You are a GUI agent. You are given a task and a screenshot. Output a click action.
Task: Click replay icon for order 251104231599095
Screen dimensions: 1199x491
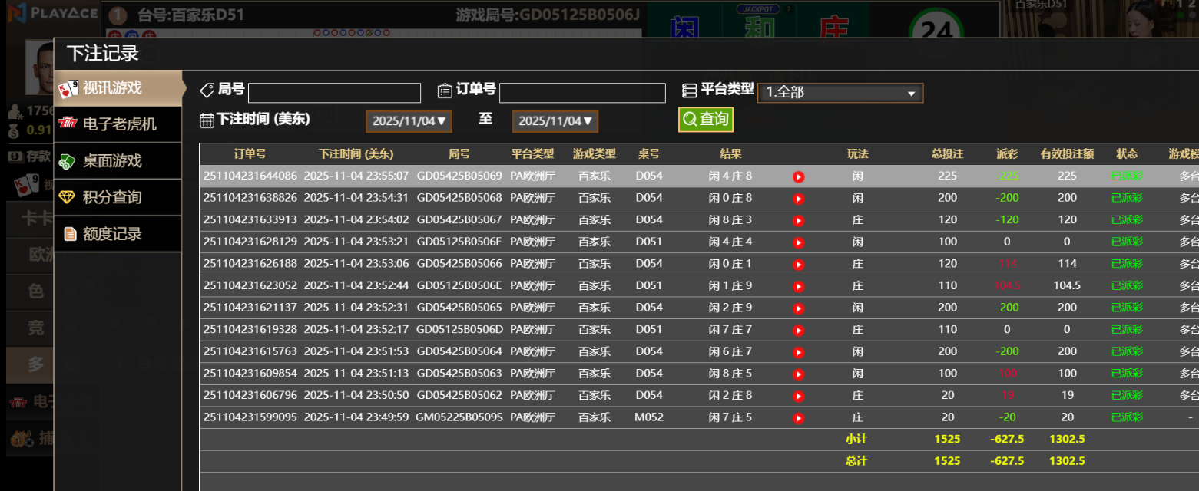798,418
